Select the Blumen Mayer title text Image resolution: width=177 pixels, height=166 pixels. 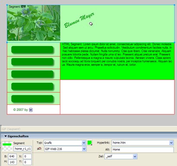coord(79,20)
